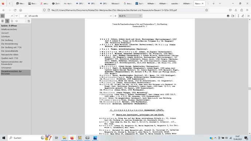
Task: Open the zoom level dropdown 88.28 %
Action: [x=130, y=16]
